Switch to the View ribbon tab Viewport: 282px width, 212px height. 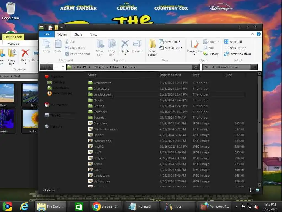(x=94, y=35)
